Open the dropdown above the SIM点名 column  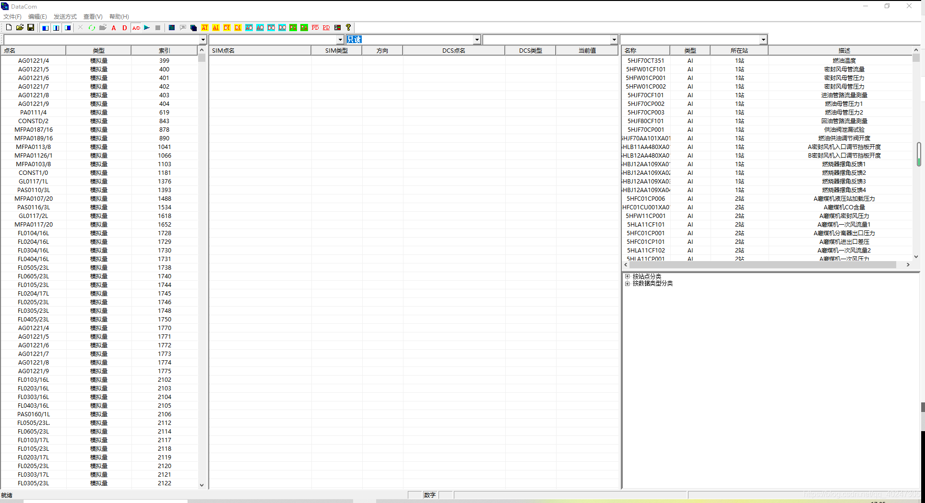340,40
